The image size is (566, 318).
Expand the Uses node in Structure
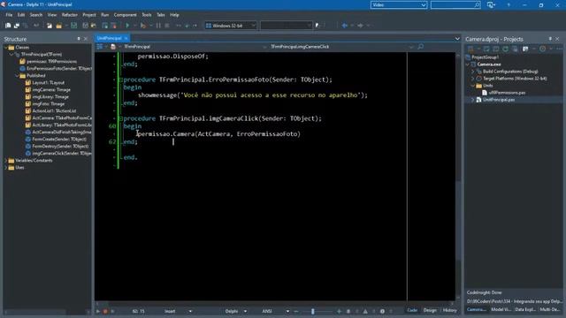6,168
